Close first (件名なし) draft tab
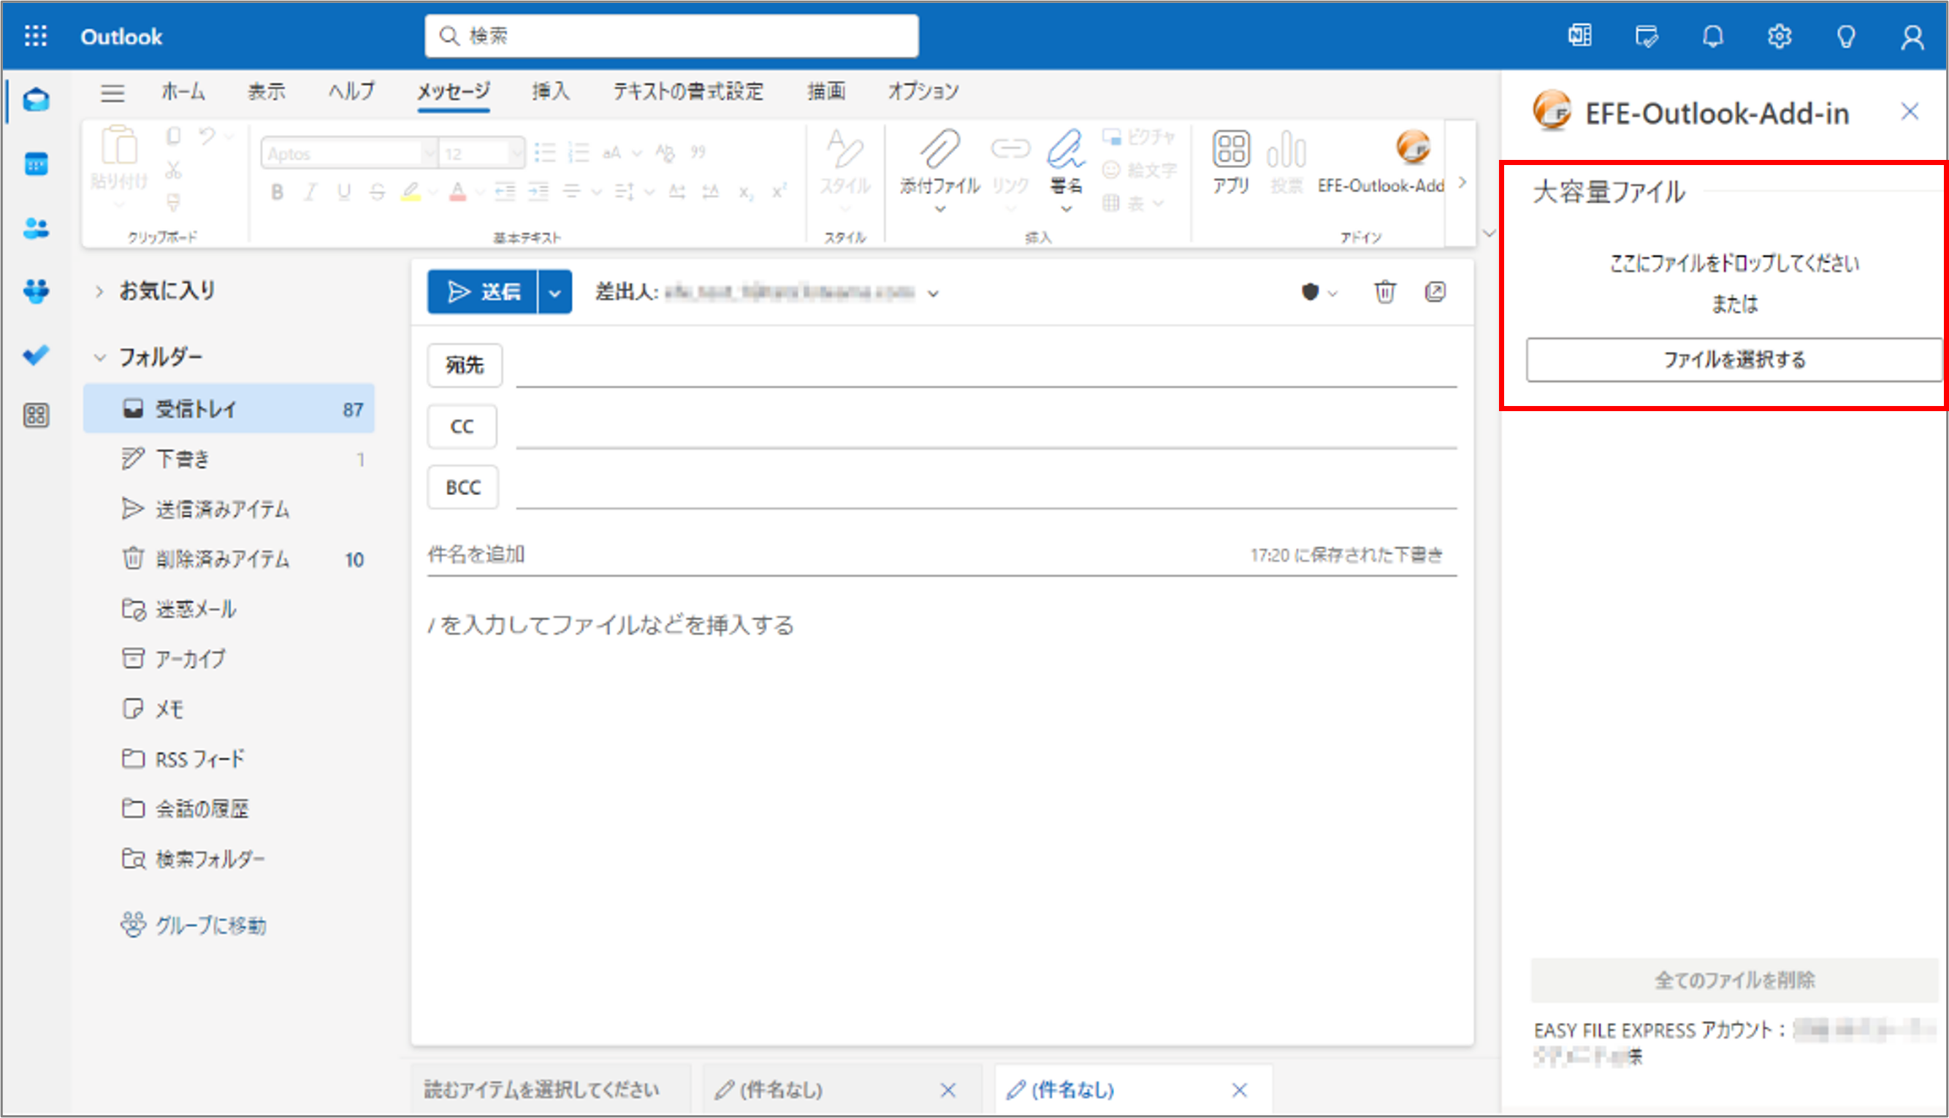This screenshot has width=1949, height=1118. [947, 1090]
